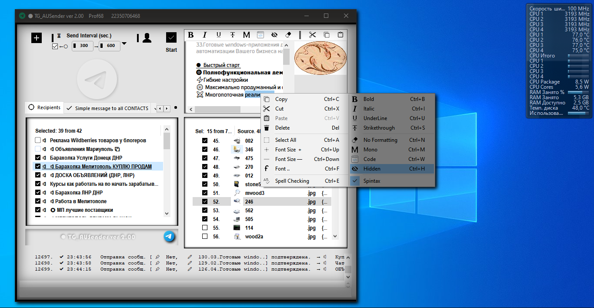
Task: Check the Реклама Wildberries recipient checkbox
Action: tap(38, 141)
